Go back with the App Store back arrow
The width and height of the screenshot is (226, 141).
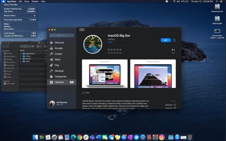pos(82,30)
